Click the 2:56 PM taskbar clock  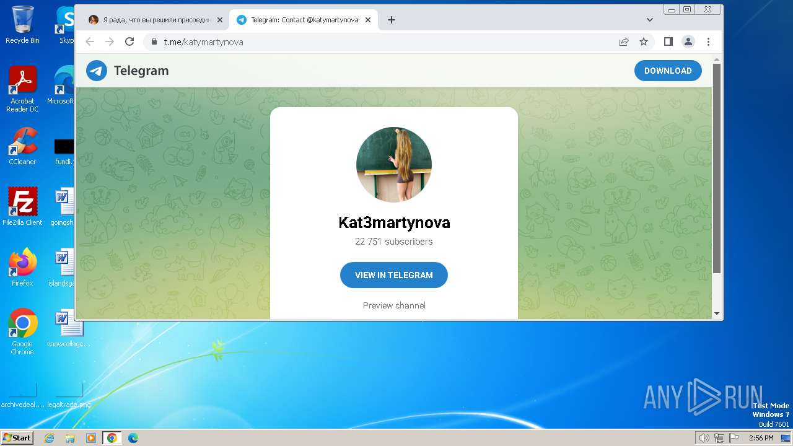click(761, 438)
